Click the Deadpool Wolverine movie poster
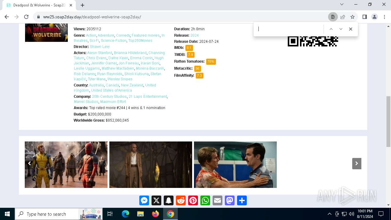The height and width of the screenshot is (220, 391). (46, 33)
